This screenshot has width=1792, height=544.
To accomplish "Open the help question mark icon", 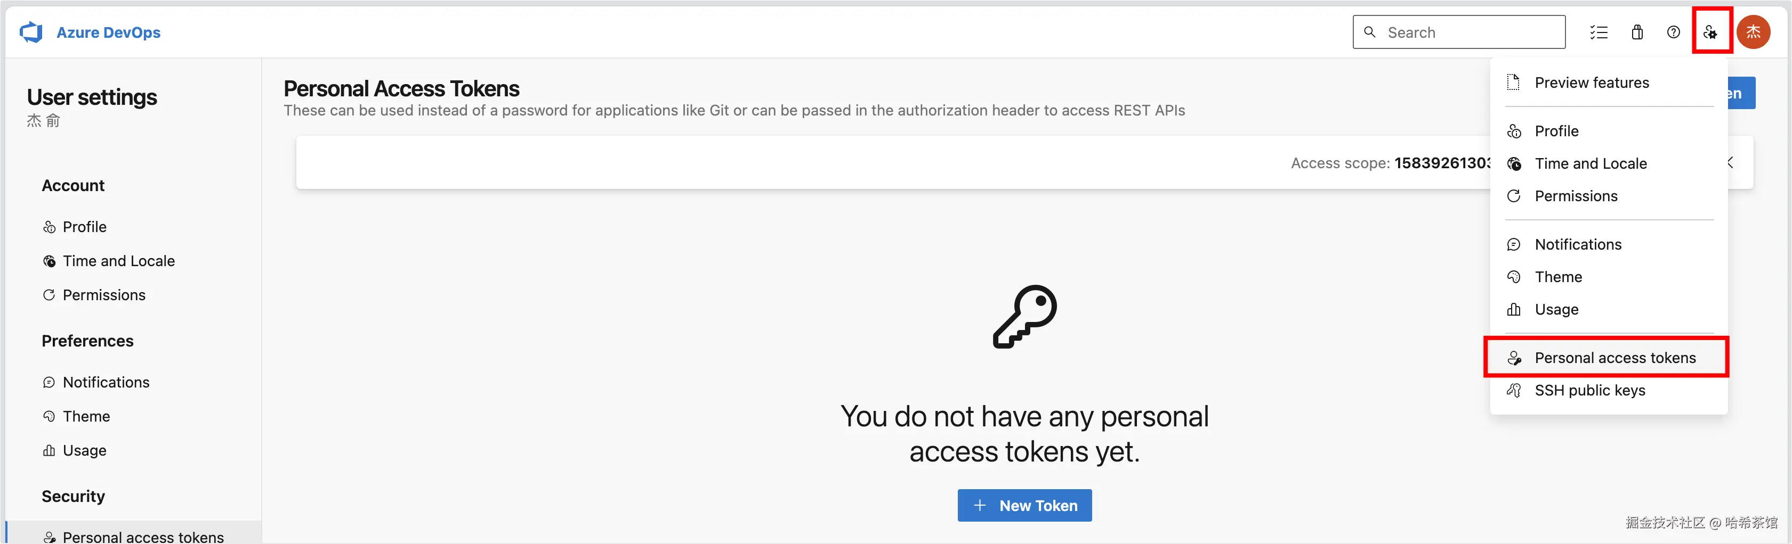I will coord(1674,32).
